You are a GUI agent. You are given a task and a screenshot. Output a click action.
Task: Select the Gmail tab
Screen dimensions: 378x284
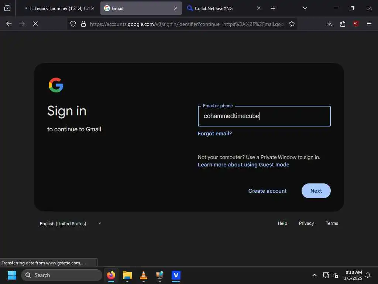click(x=141, y=9)
